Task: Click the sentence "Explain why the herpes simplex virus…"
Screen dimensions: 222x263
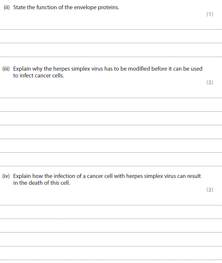Action: click(107, 69)
